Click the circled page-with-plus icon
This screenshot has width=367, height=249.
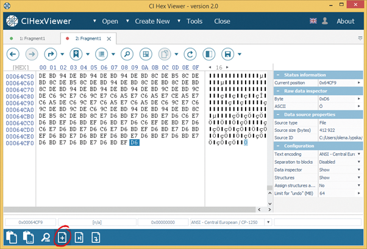[x=62, y=238]
